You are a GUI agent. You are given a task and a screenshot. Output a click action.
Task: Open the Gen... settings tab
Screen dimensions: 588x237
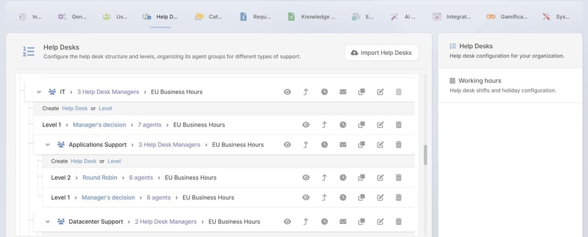click(x=72, y=17)
